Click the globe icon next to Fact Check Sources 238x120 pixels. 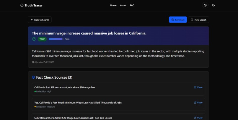tap(33, 77)
